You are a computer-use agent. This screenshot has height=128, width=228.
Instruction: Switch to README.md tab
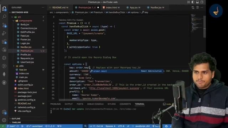click(59, 7)
